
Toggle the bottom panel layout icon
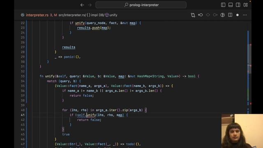[231, 5]
